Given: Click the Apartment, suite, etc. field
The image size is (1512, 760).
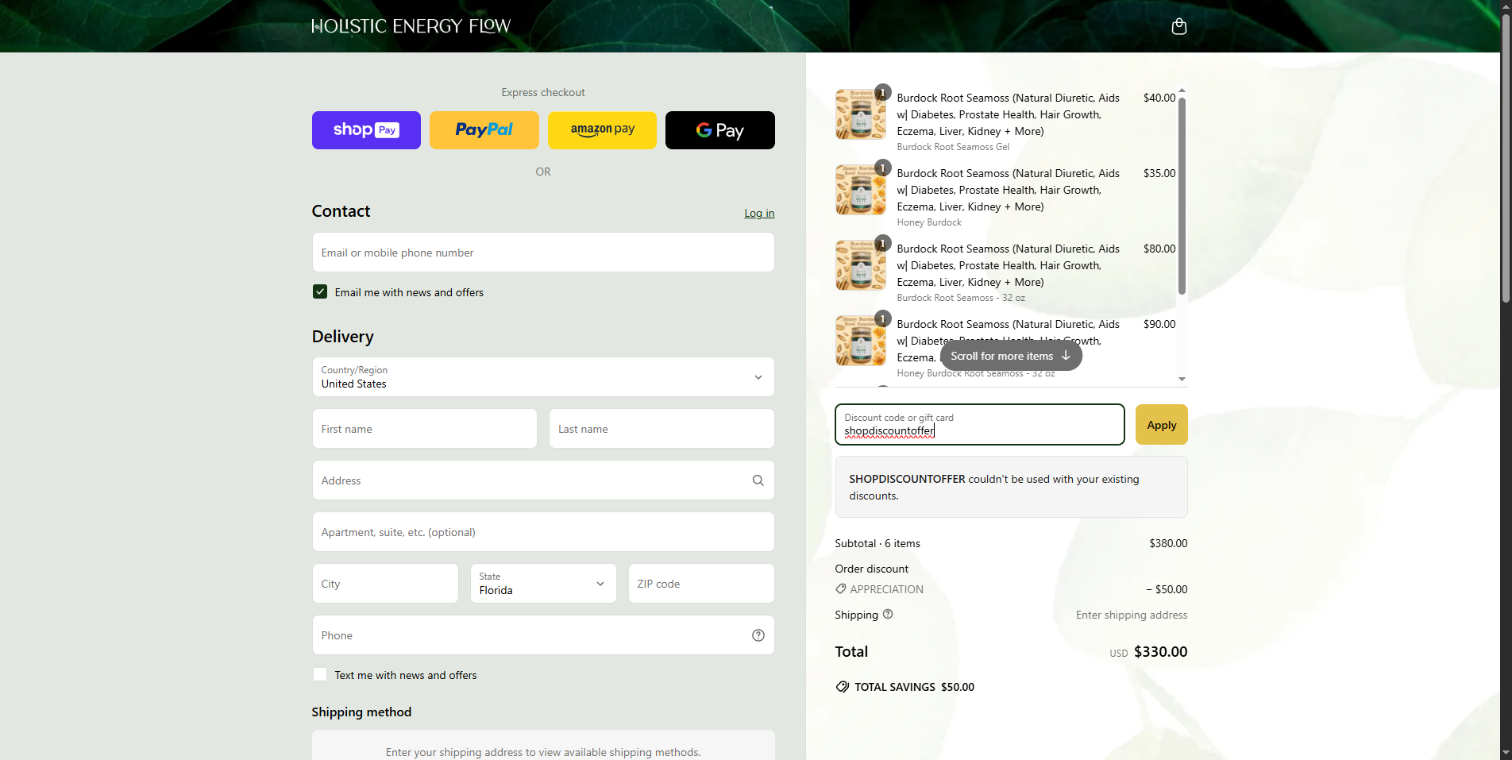Looking at the screenshot, I should 543,532.
